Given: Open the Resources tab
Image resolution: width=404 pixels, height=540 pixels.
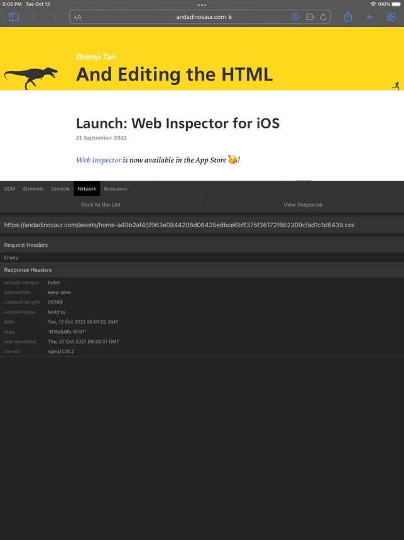Looking at the screenshot, I should point(116,189).
